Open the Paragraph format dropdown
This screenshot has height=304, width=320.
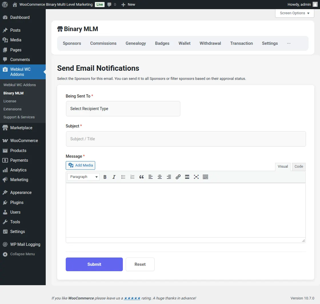point(83,177)
